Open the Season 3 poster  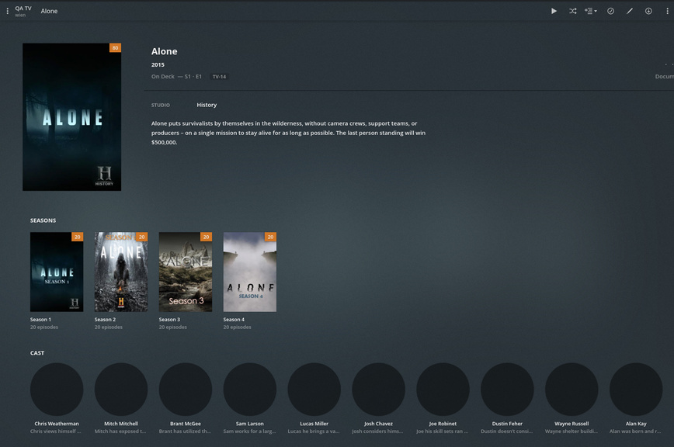click(x=186, y=272)
